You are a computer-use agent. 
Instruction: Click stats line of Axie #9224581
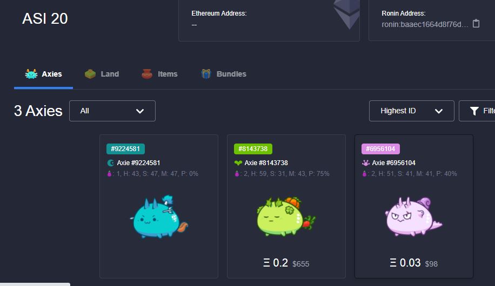tap(153, 174)
